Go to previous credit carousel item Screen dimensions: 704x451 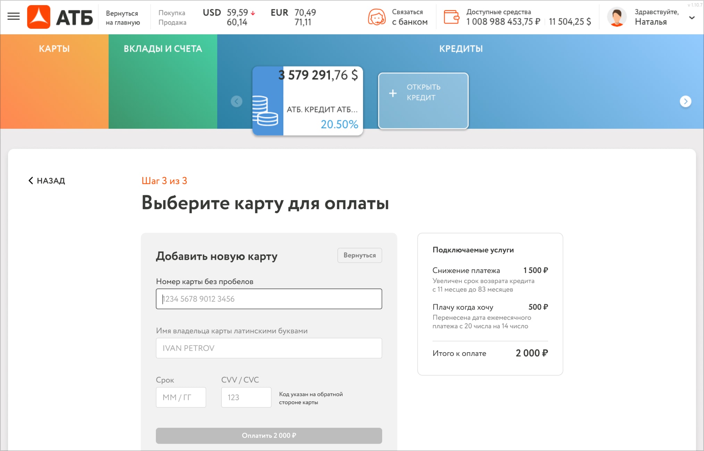pyautogui.click(x=236, y=101)
